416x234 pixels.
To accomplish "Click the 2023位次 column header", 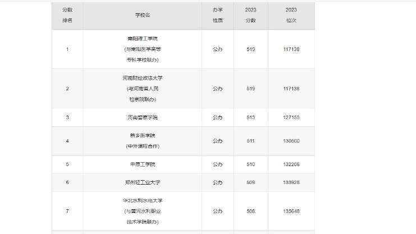I will (x=291, y=15).
